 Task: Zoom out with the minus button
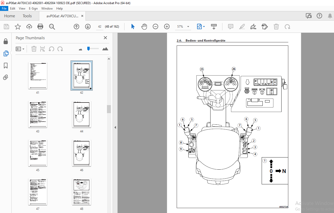156,27
